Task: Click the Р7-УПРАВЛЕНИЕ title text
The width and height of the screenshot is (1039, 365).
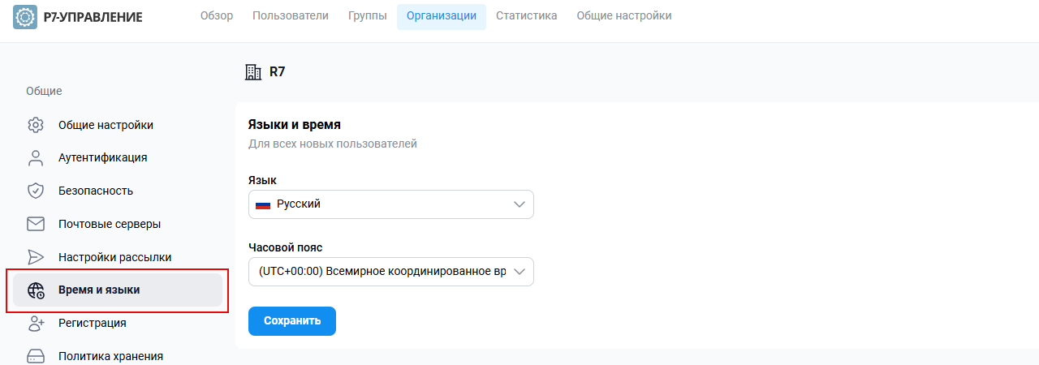Action: 93,17
